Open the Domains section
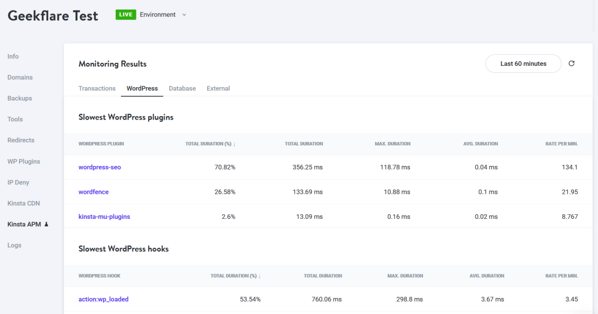Viewport: 598px width, 314px height. [20, 77]
